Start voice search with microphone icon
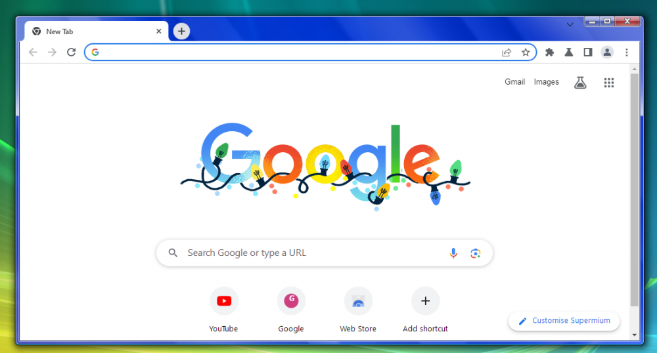 click(453, 253)
